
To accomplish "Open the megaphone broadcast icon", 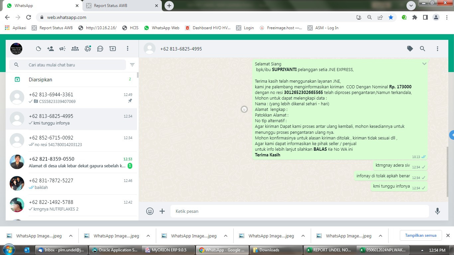I will (62, 49).
